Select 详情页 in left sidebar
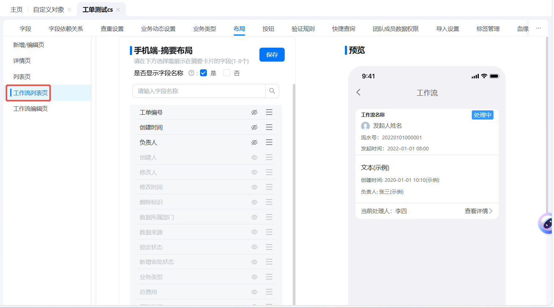The image size is (554, 308). click(x=22, y=61)
